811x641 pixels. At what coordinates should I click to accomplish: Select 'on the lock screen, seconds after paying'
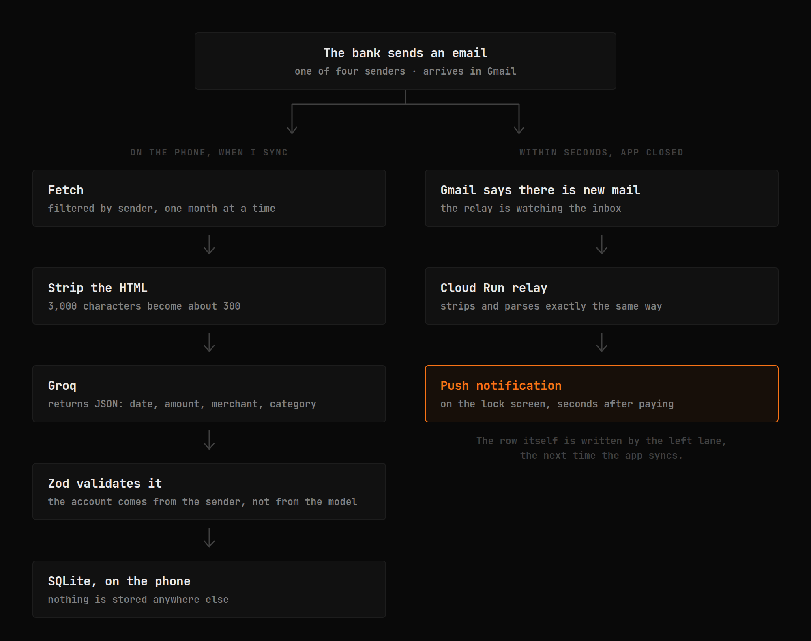tap(557, 404)
